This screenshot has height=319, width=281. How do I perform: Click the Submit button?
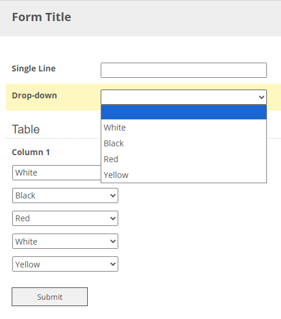pos(50,297)
